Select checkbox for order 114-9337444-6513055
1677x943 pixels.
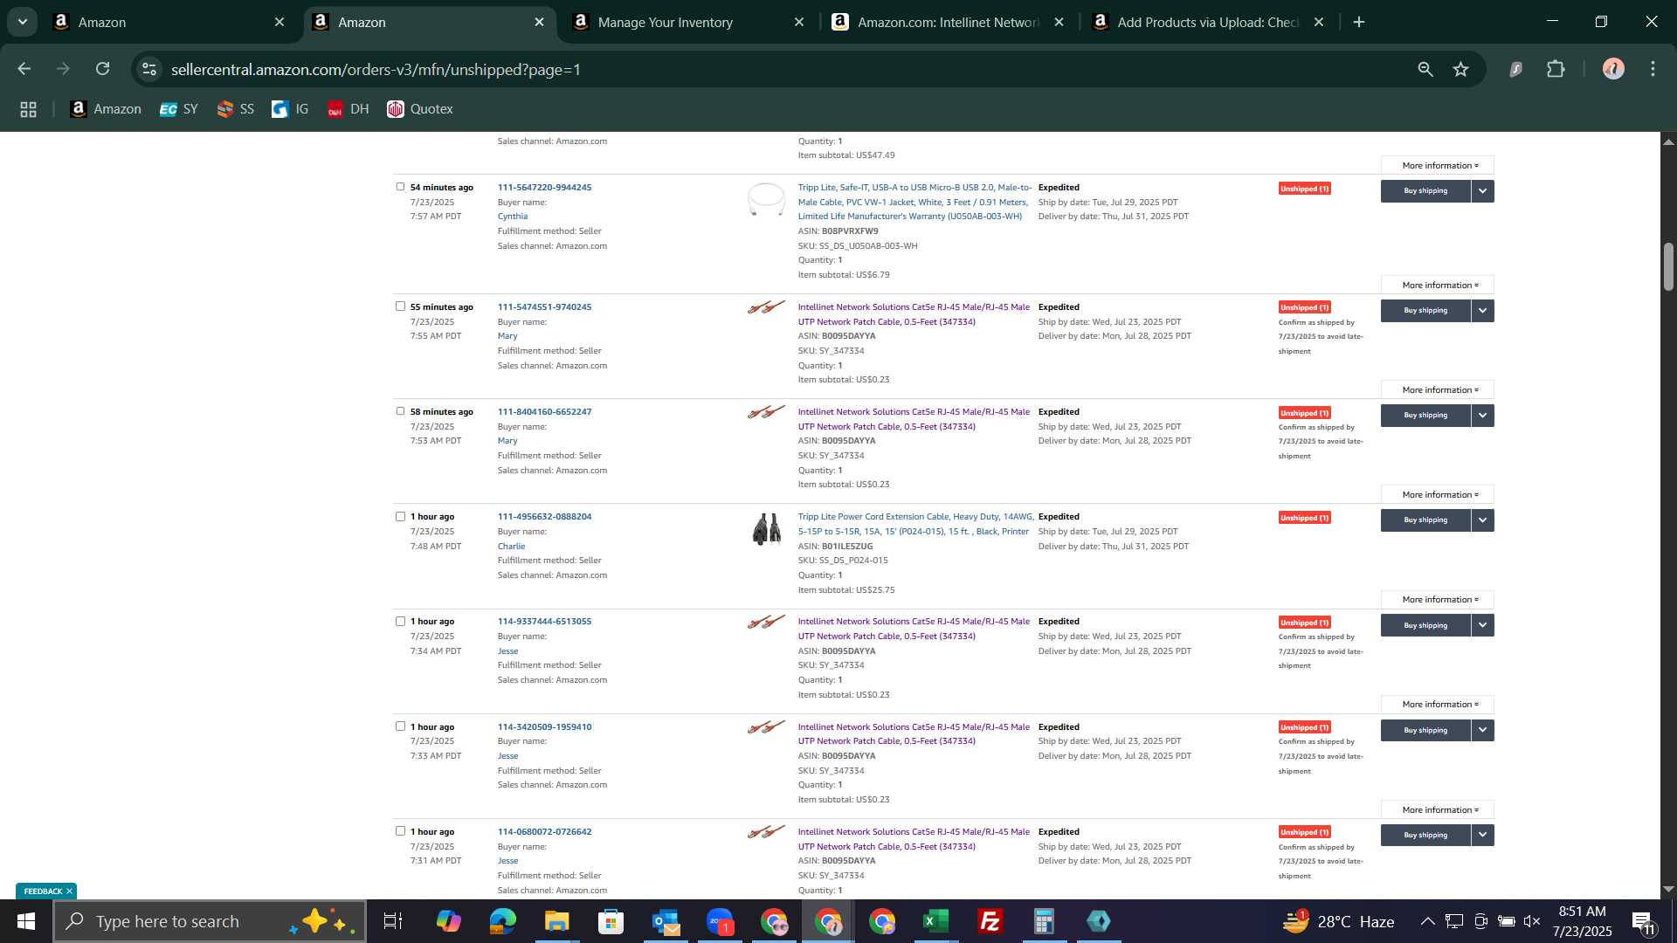400,622
